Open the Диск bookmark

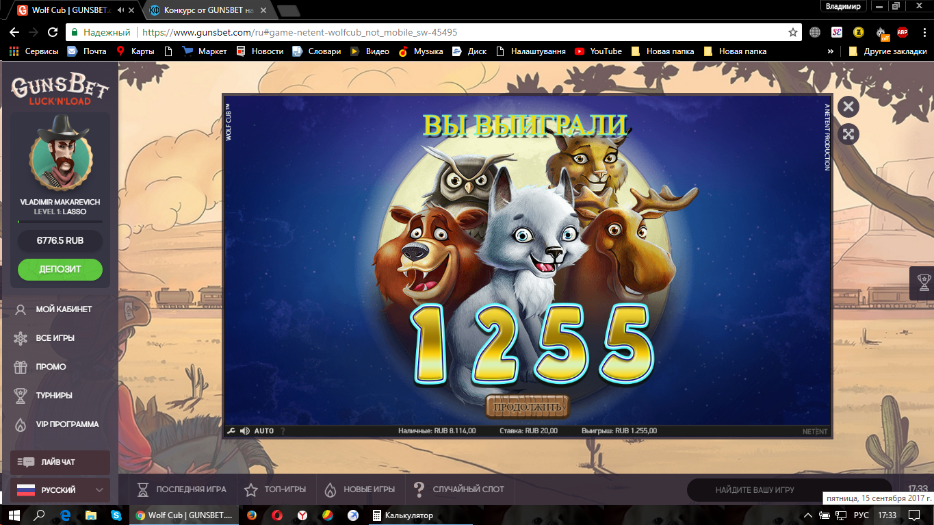pos(469,51)
